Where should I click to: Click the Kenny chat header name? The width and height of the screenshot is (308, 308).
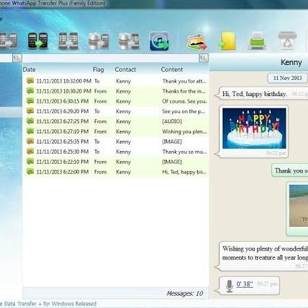click(291, 62)
